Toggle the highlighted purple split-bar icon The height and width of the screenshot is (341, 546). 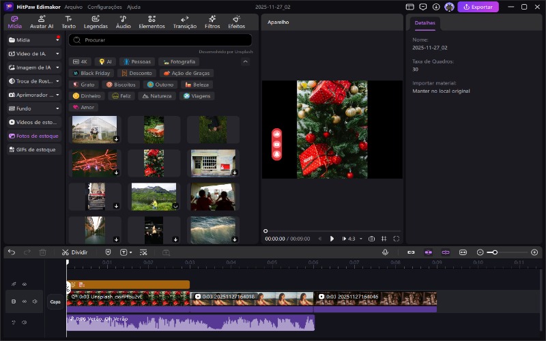click(446, 252)
